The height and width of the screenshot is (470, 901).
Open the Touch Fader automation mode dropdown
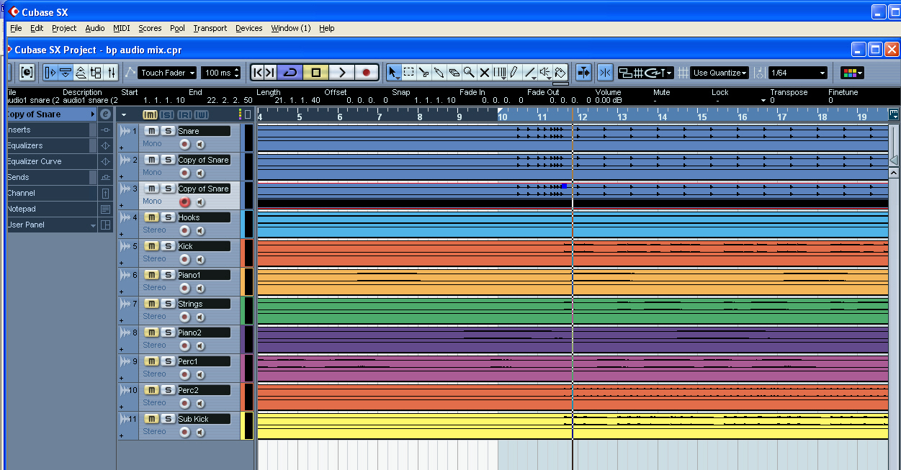coord(168,73)
